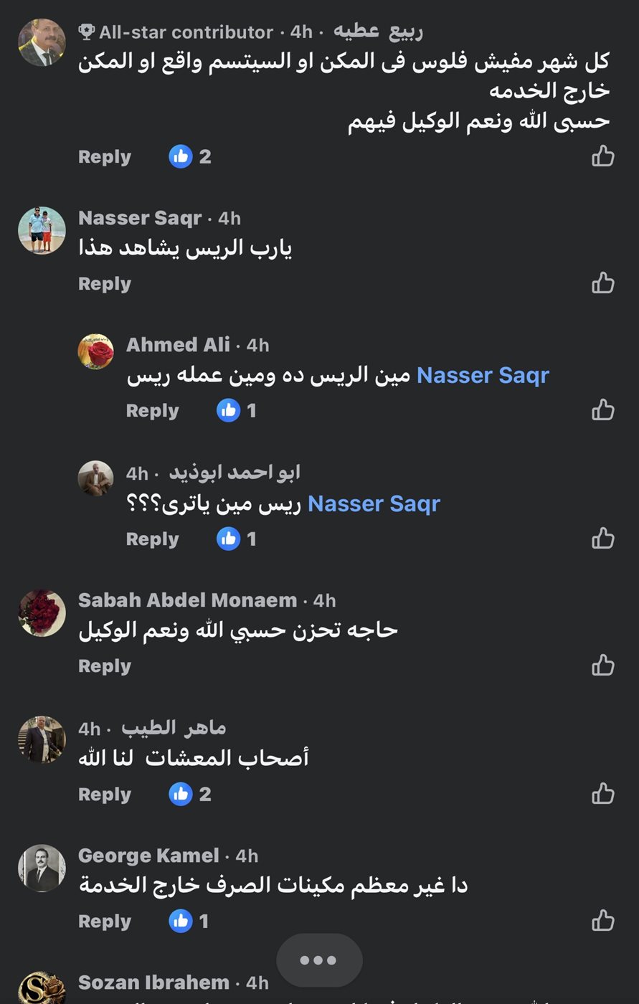This screenshot has height=1004, width=639.
Task: Like the All-star contributor's comment with thumbs-up
Action: pyautogui.click(x=602, y=156)
